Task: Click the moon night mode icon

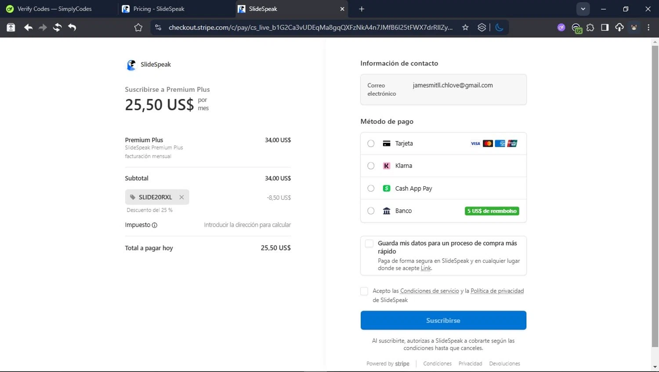Action: pyautogui.click(x=499, y=27)
